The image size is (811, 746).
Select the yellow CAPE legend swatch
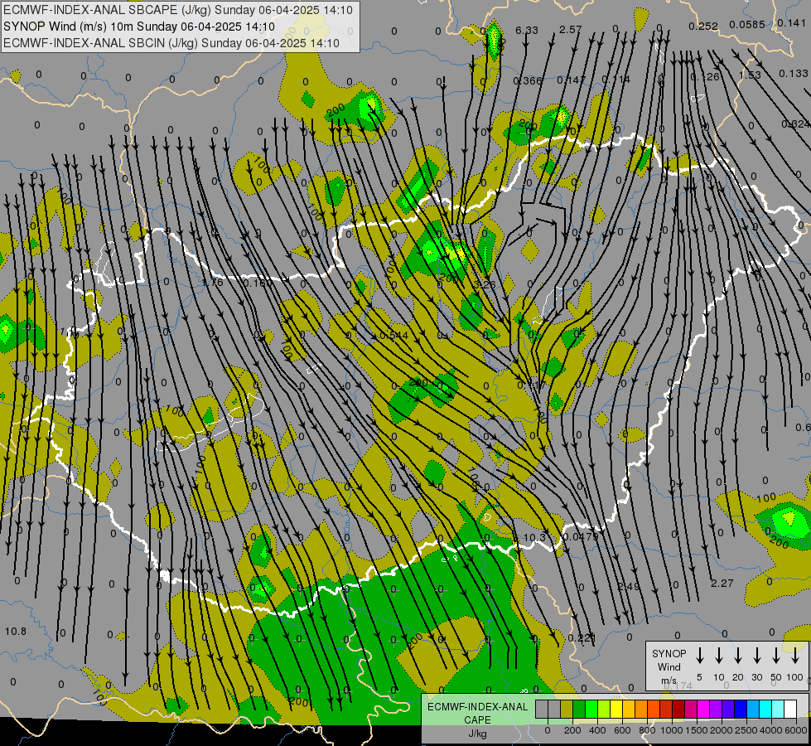click(x=616, y=710)
